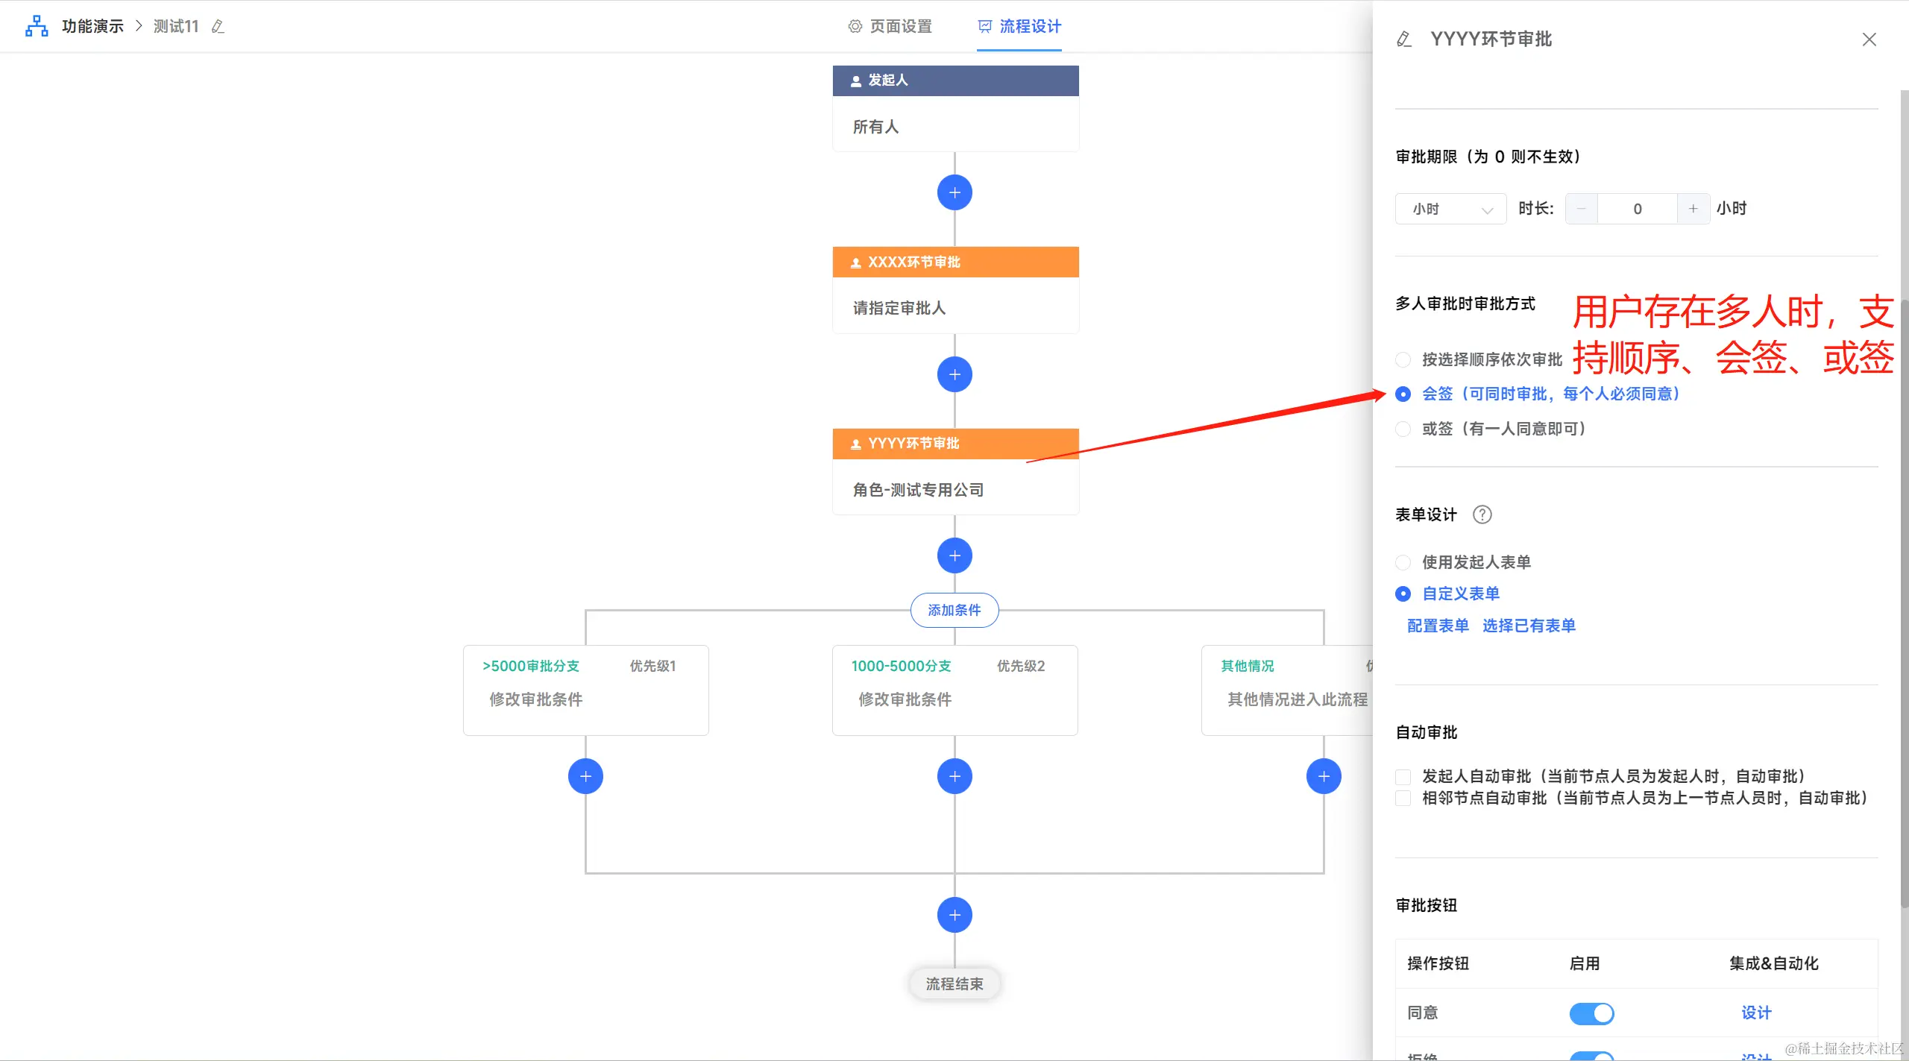The width and height of the screenshot is (1909, 1061).
Task: Click the plus button above 流程结束
Action: 954,915
